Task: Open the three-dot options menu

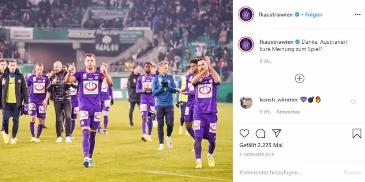Action: [358, 15]
